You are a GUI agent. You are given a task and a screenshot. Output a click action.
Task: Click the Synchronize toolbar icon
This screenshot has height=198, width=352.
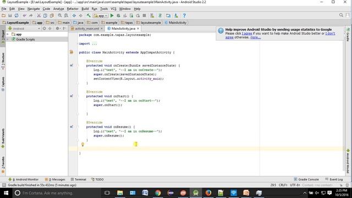16,16
